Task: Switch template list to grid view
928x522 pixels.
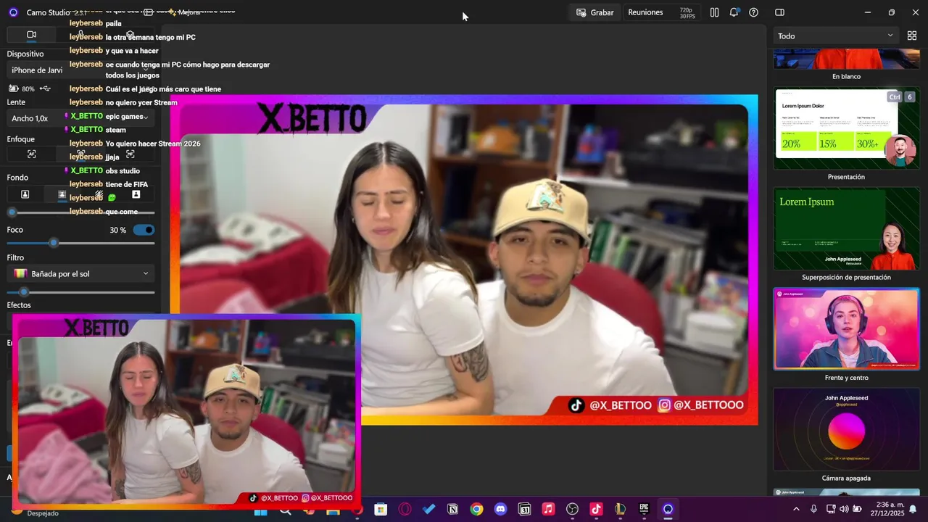Action: (x=912, y=36)
